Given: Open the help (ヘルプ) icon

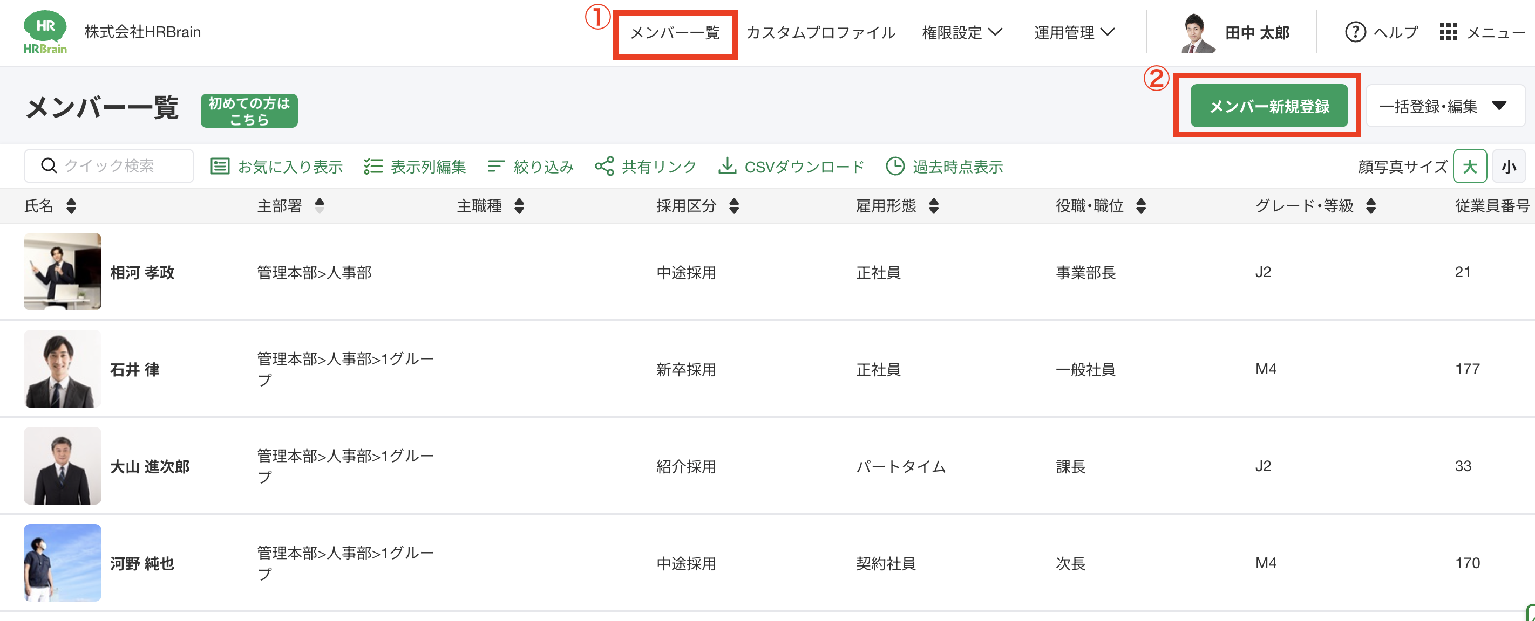Looking at the screenshot, I should pyautogui.click(x=1355, y=32).
